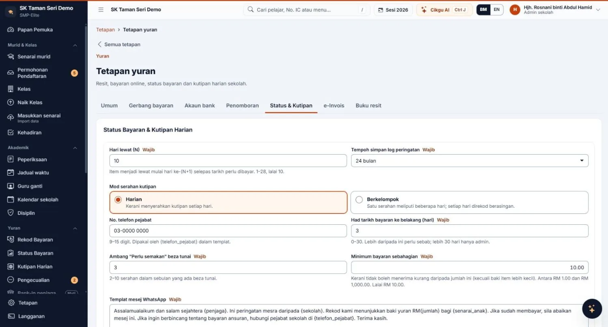This screenshot has height=327, width=608.
Task: Go back to Semua tetapan
Action: click(119, 44)
